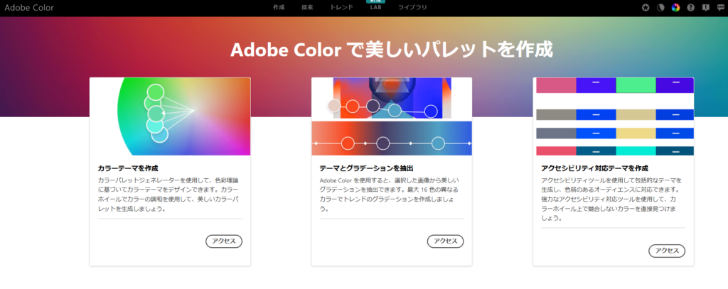Click the Adobe Color で美しいパレットを作成 headline
Image resolution: width=728 pixels, height=289 pixels.
tap(392, 50)
